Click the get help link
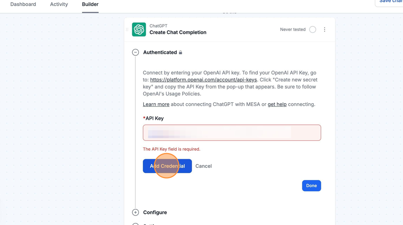 pos(277,104)
